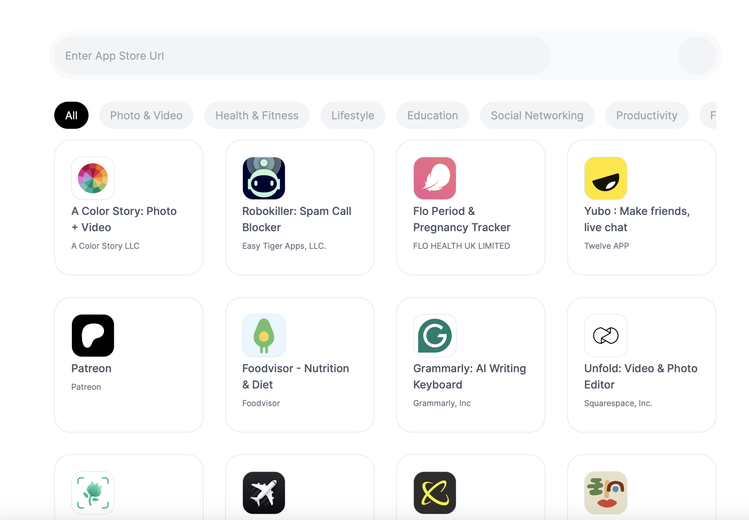The height and width of the screenshot is (520, 749).
Task: Select the Unfold app icon
Action: pyautogui.click(x=606, y=336)
